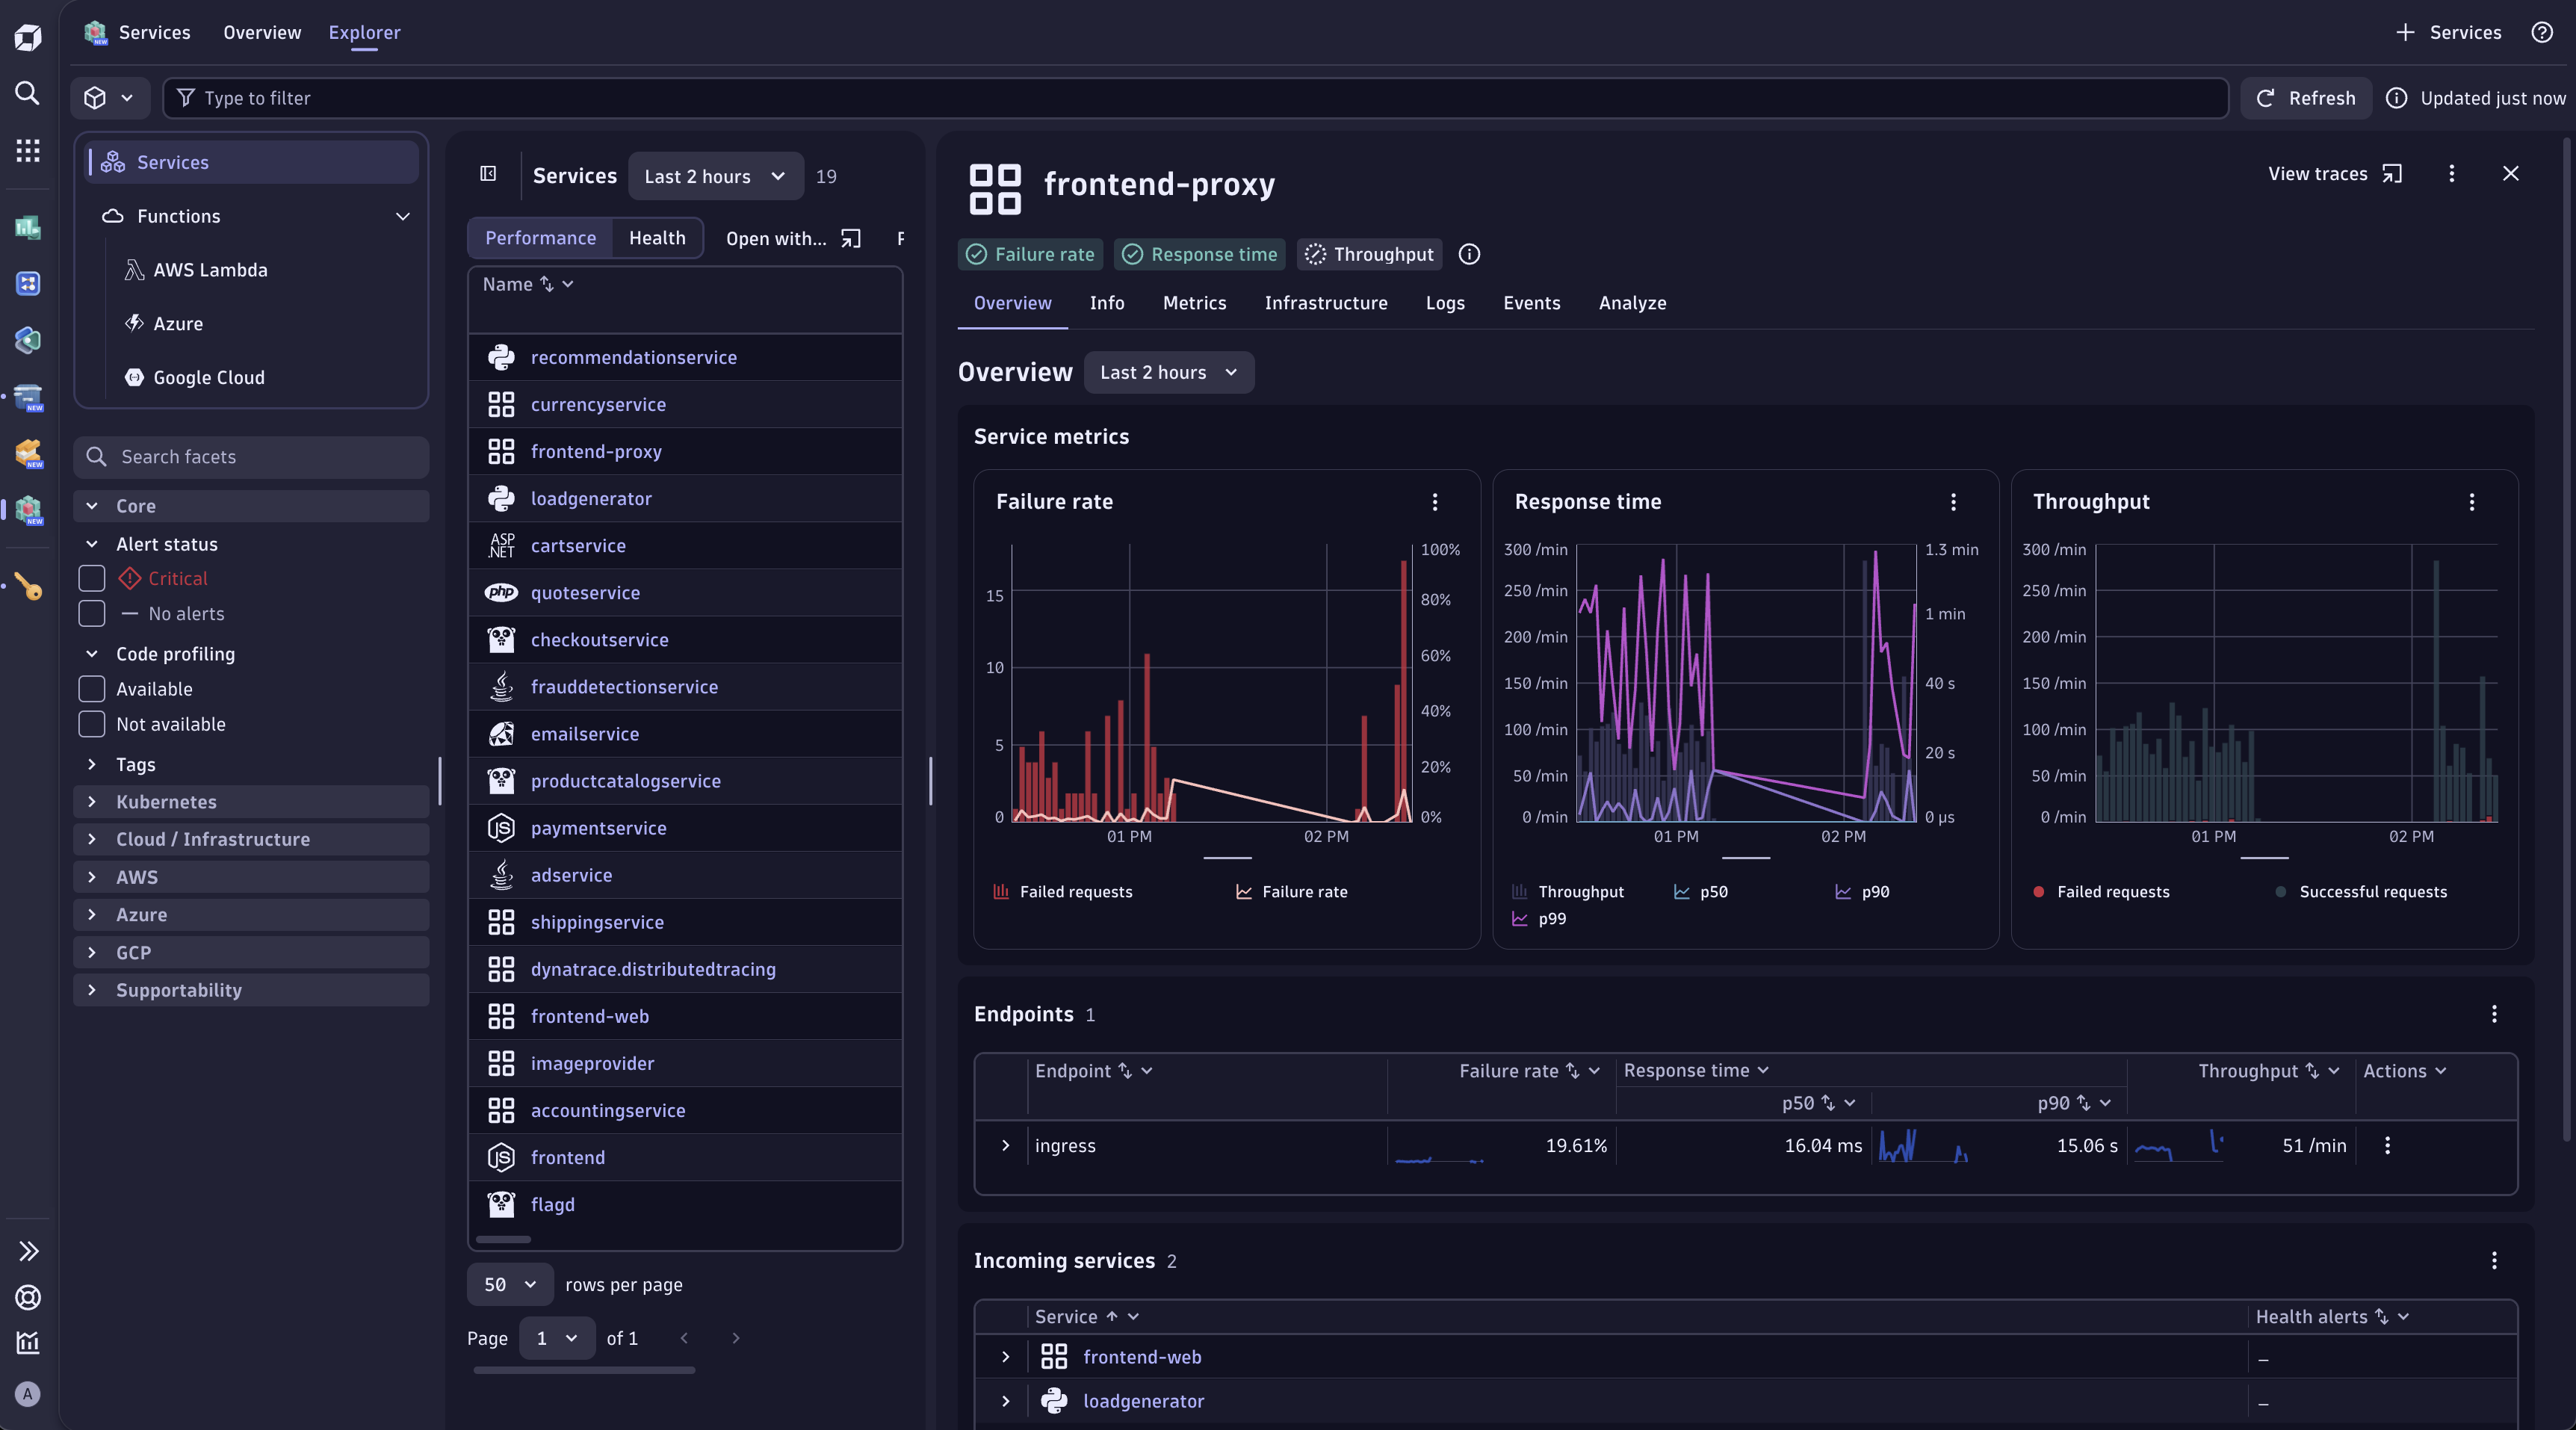
Task: Click the Python icon beside loadgenerator
Action: click(x=501, y=498)
